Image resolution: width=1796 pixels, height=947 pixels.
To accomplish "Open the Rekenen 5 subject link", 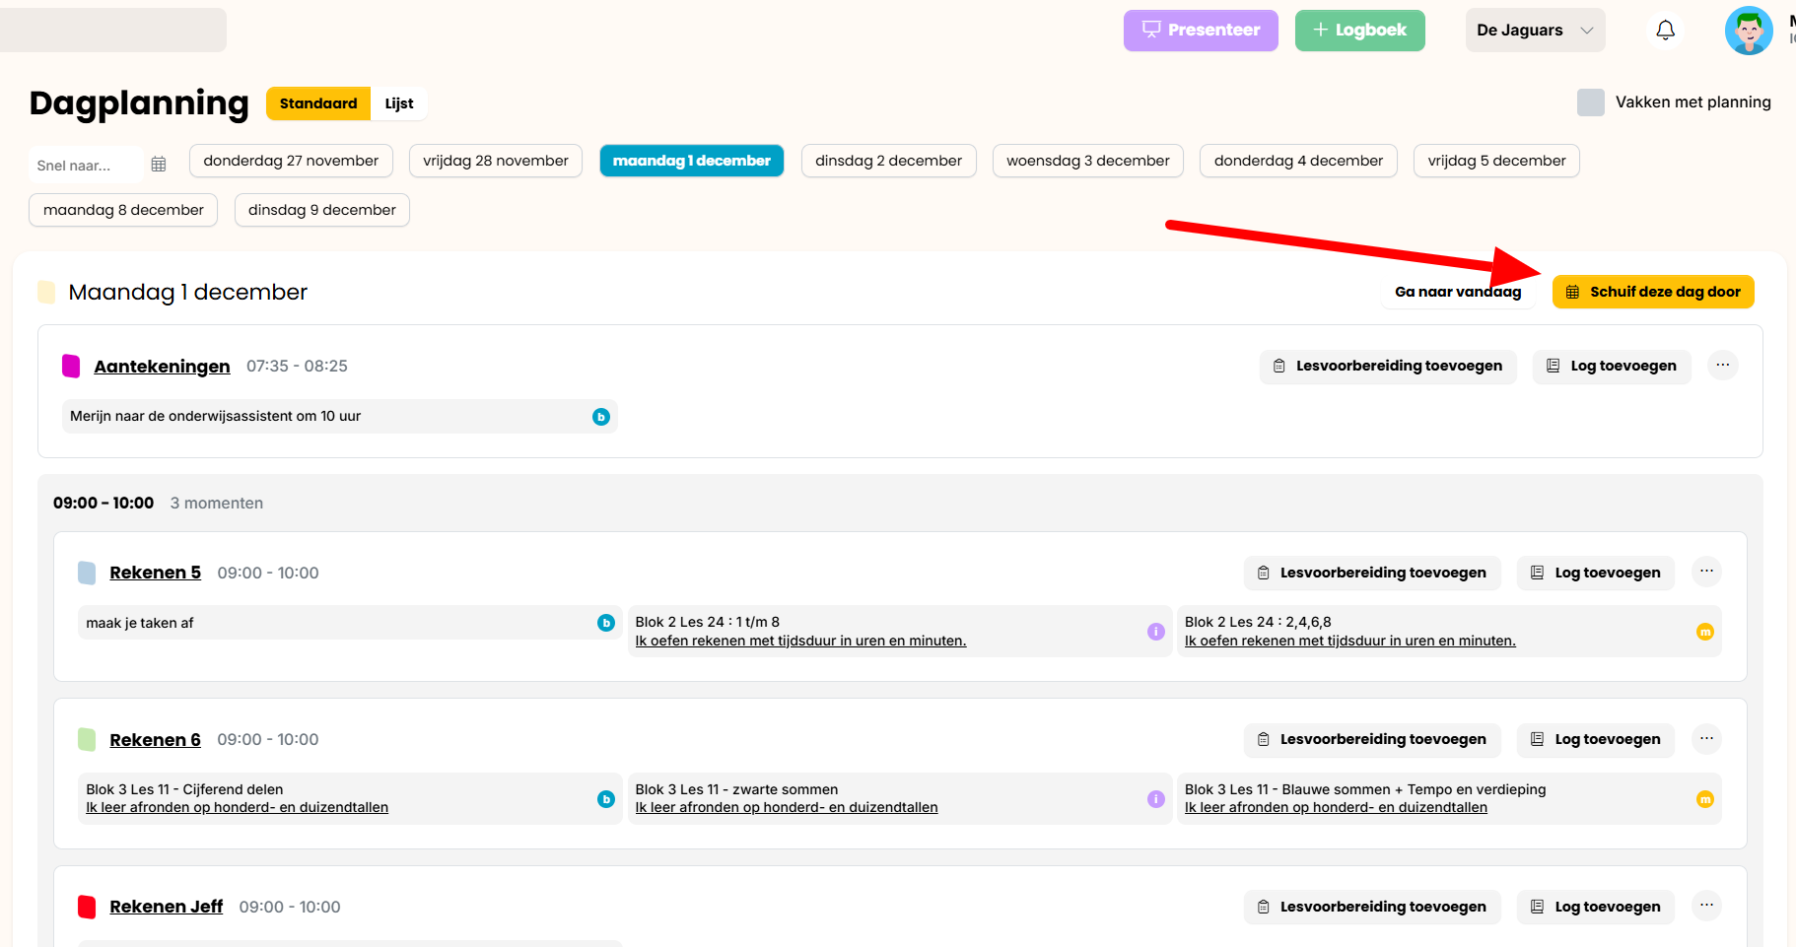I will [155, 573].
